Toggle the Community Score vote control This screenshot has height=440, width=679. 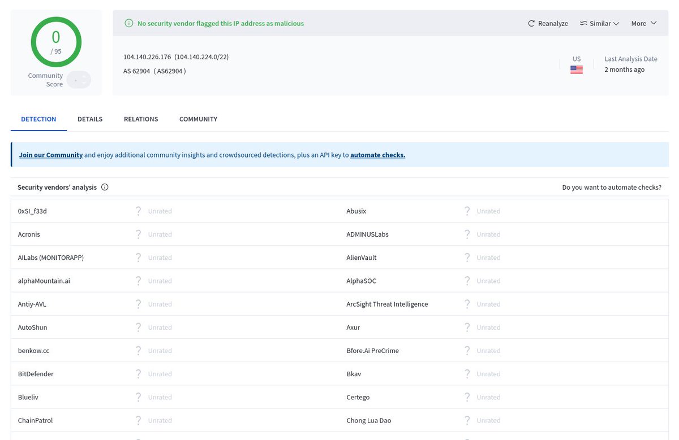pos(79,80)
